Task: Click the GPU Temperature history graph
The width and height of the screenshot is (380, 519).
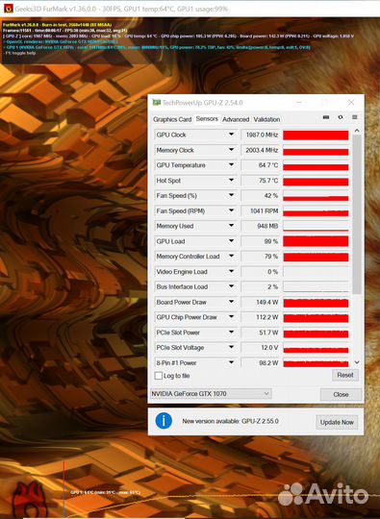Action: pos(316,165)
